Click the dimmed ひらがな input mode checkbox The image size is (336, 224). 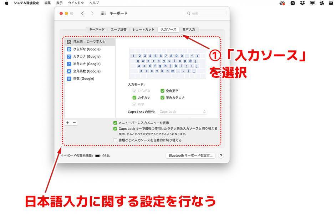pyautogui.click(x=134, y=91)
